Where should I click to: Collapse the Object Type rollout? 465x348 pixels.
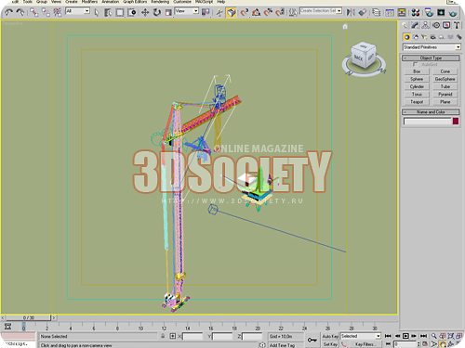pyautogui.click(x=431, y=58)
